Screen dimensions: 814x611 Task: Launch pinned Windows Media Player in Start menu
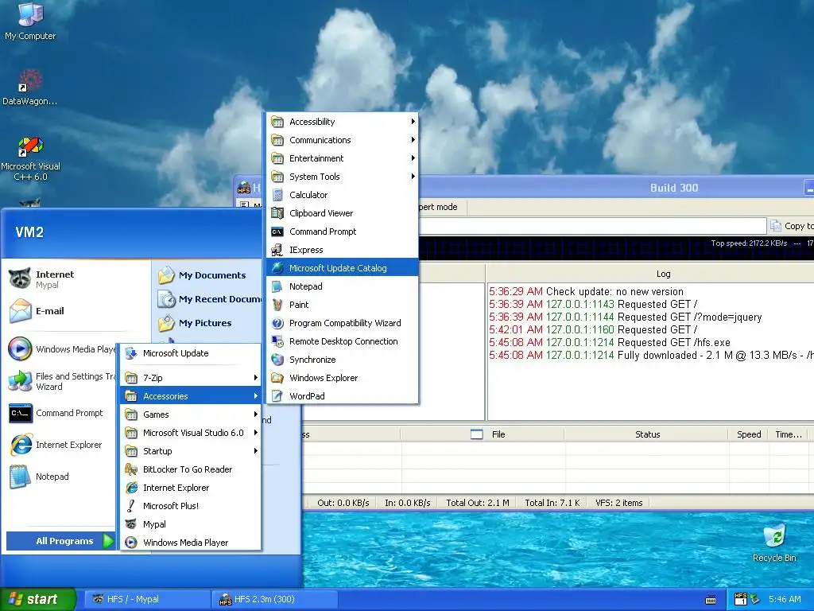(x=62, y=349)
